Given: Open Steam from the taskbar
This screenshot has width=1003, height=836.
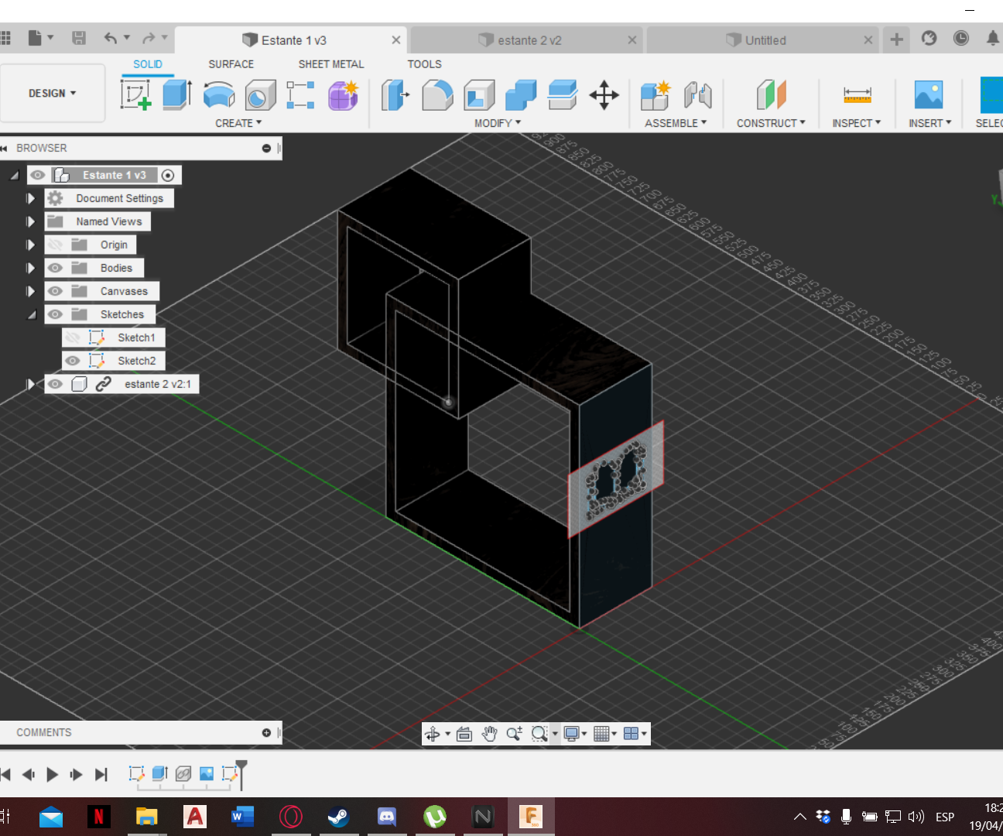Looking at the screenshot, I should coord(338,817).
